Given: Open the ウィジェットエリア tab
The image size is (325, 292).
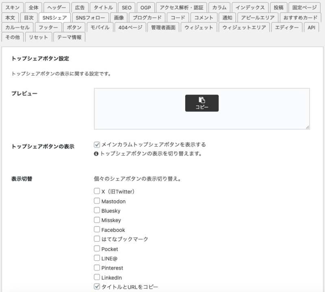Looking at the screenshot, I should coord(244,27).
